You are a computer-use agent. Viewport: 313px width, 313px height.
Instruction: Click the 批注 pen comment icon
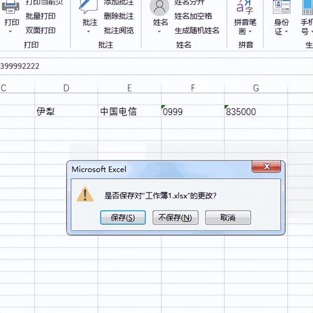coord(88,7)
